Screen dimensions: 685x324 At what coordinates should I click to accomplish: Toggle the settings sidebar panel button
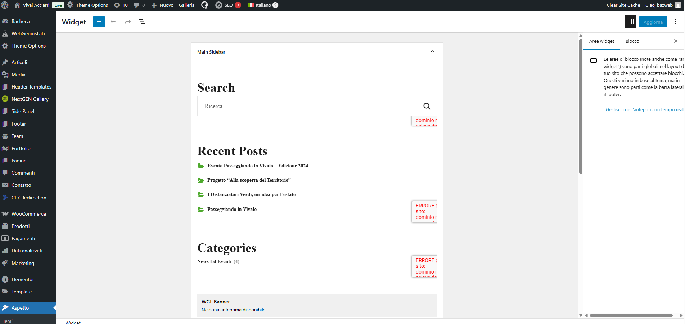(x=630, y=22)
